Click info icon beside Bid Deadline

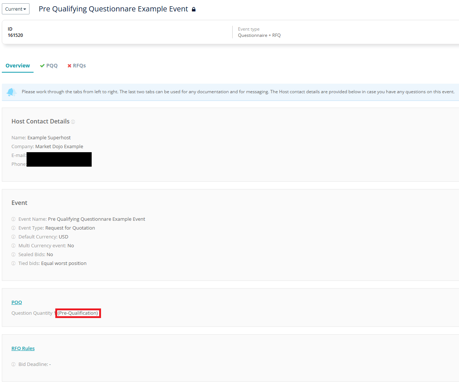tap(14, 364)
